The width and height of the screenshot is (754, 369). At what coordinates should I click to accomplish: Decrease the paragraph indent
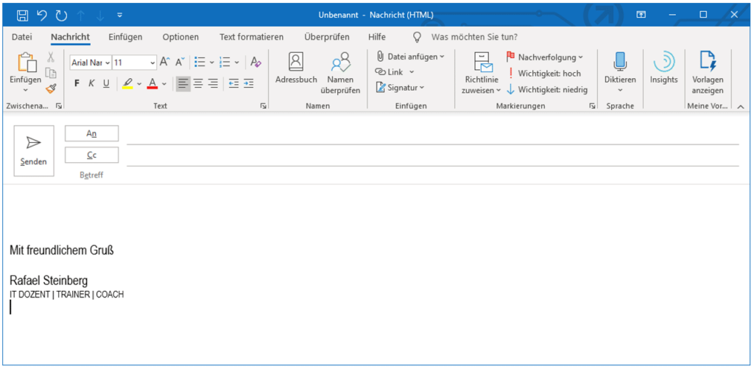coord(233,84)
